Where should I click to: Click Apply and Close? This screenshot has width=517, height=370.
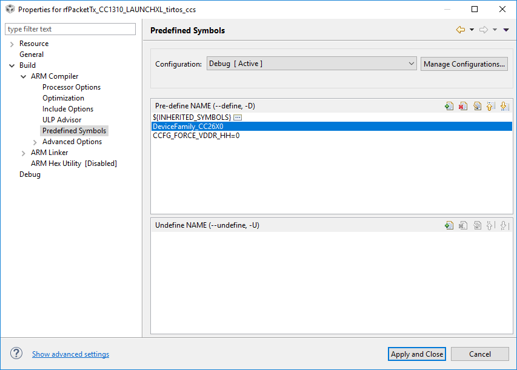point(417,354)
